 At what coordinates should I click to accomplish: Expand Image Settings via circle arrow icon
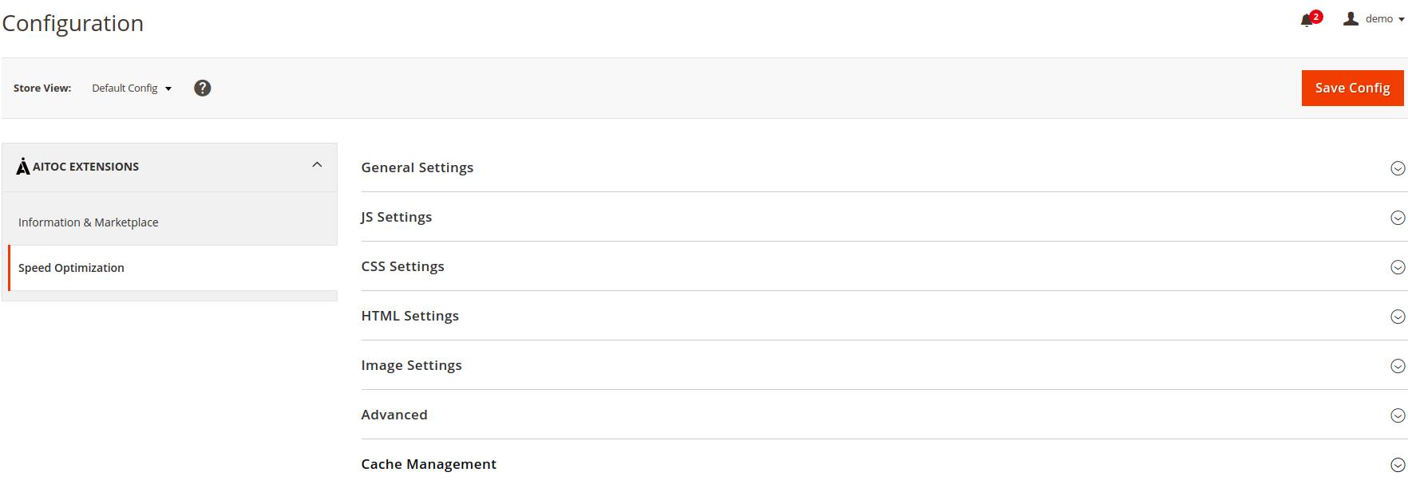click(x=1398, y=366)
